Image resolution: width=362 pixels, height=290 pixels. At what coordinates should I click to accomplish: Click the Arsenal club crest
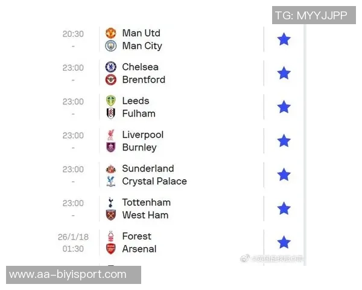coord(111,249)
